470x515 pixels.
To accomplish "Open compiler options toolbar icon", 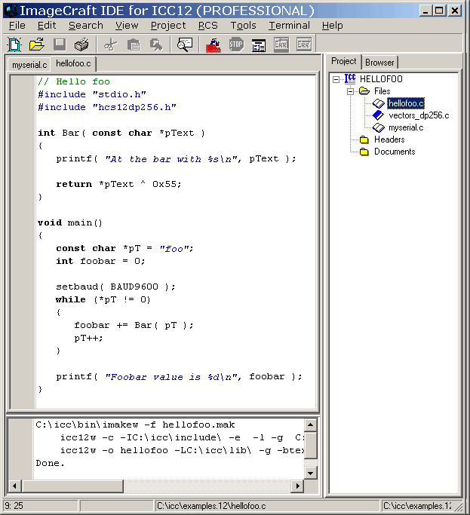I will 259,45.
